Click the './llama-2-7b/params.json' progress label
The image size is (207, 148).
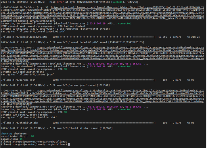[18, 80]
